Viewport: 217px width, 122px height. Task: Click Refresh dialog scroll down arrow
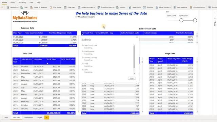pyautogui.click(x=134, y=73)
